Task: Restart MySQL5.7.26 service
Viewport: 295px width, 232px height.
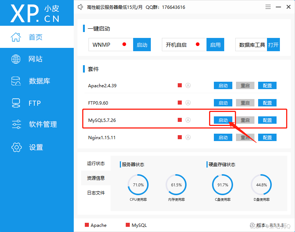Action: coord(245,120)
